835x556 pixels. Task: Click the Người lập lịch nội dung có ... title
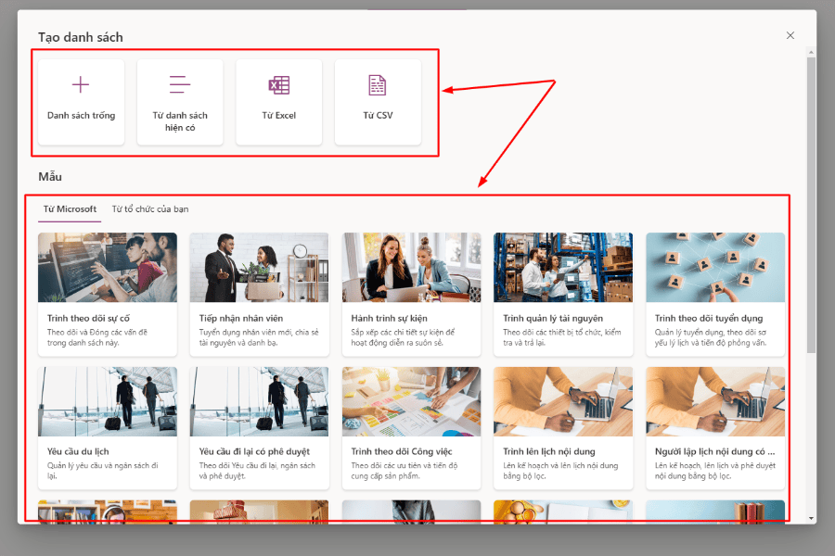(714, 451)
